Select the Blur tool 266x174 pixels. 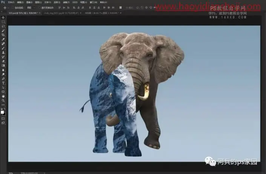click(x=3, y=70)
